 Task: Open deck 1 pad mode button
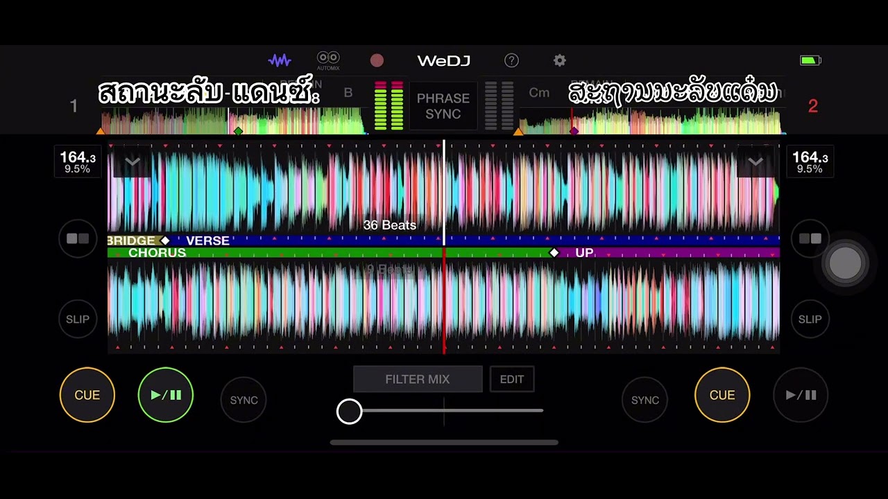[78, 238]
